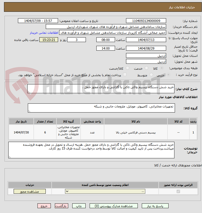Click اطلاعات مجوزهای ارائه خدمت / کالا heading

coord(178,165)
